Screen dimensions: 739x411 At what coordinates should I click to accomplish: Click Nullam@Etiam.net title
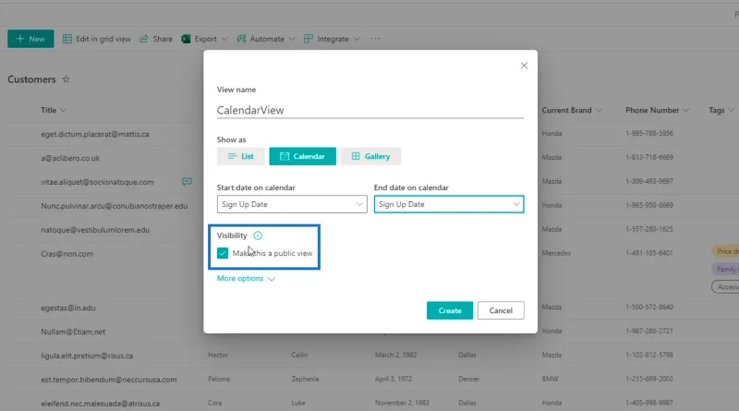click(73, 332)
